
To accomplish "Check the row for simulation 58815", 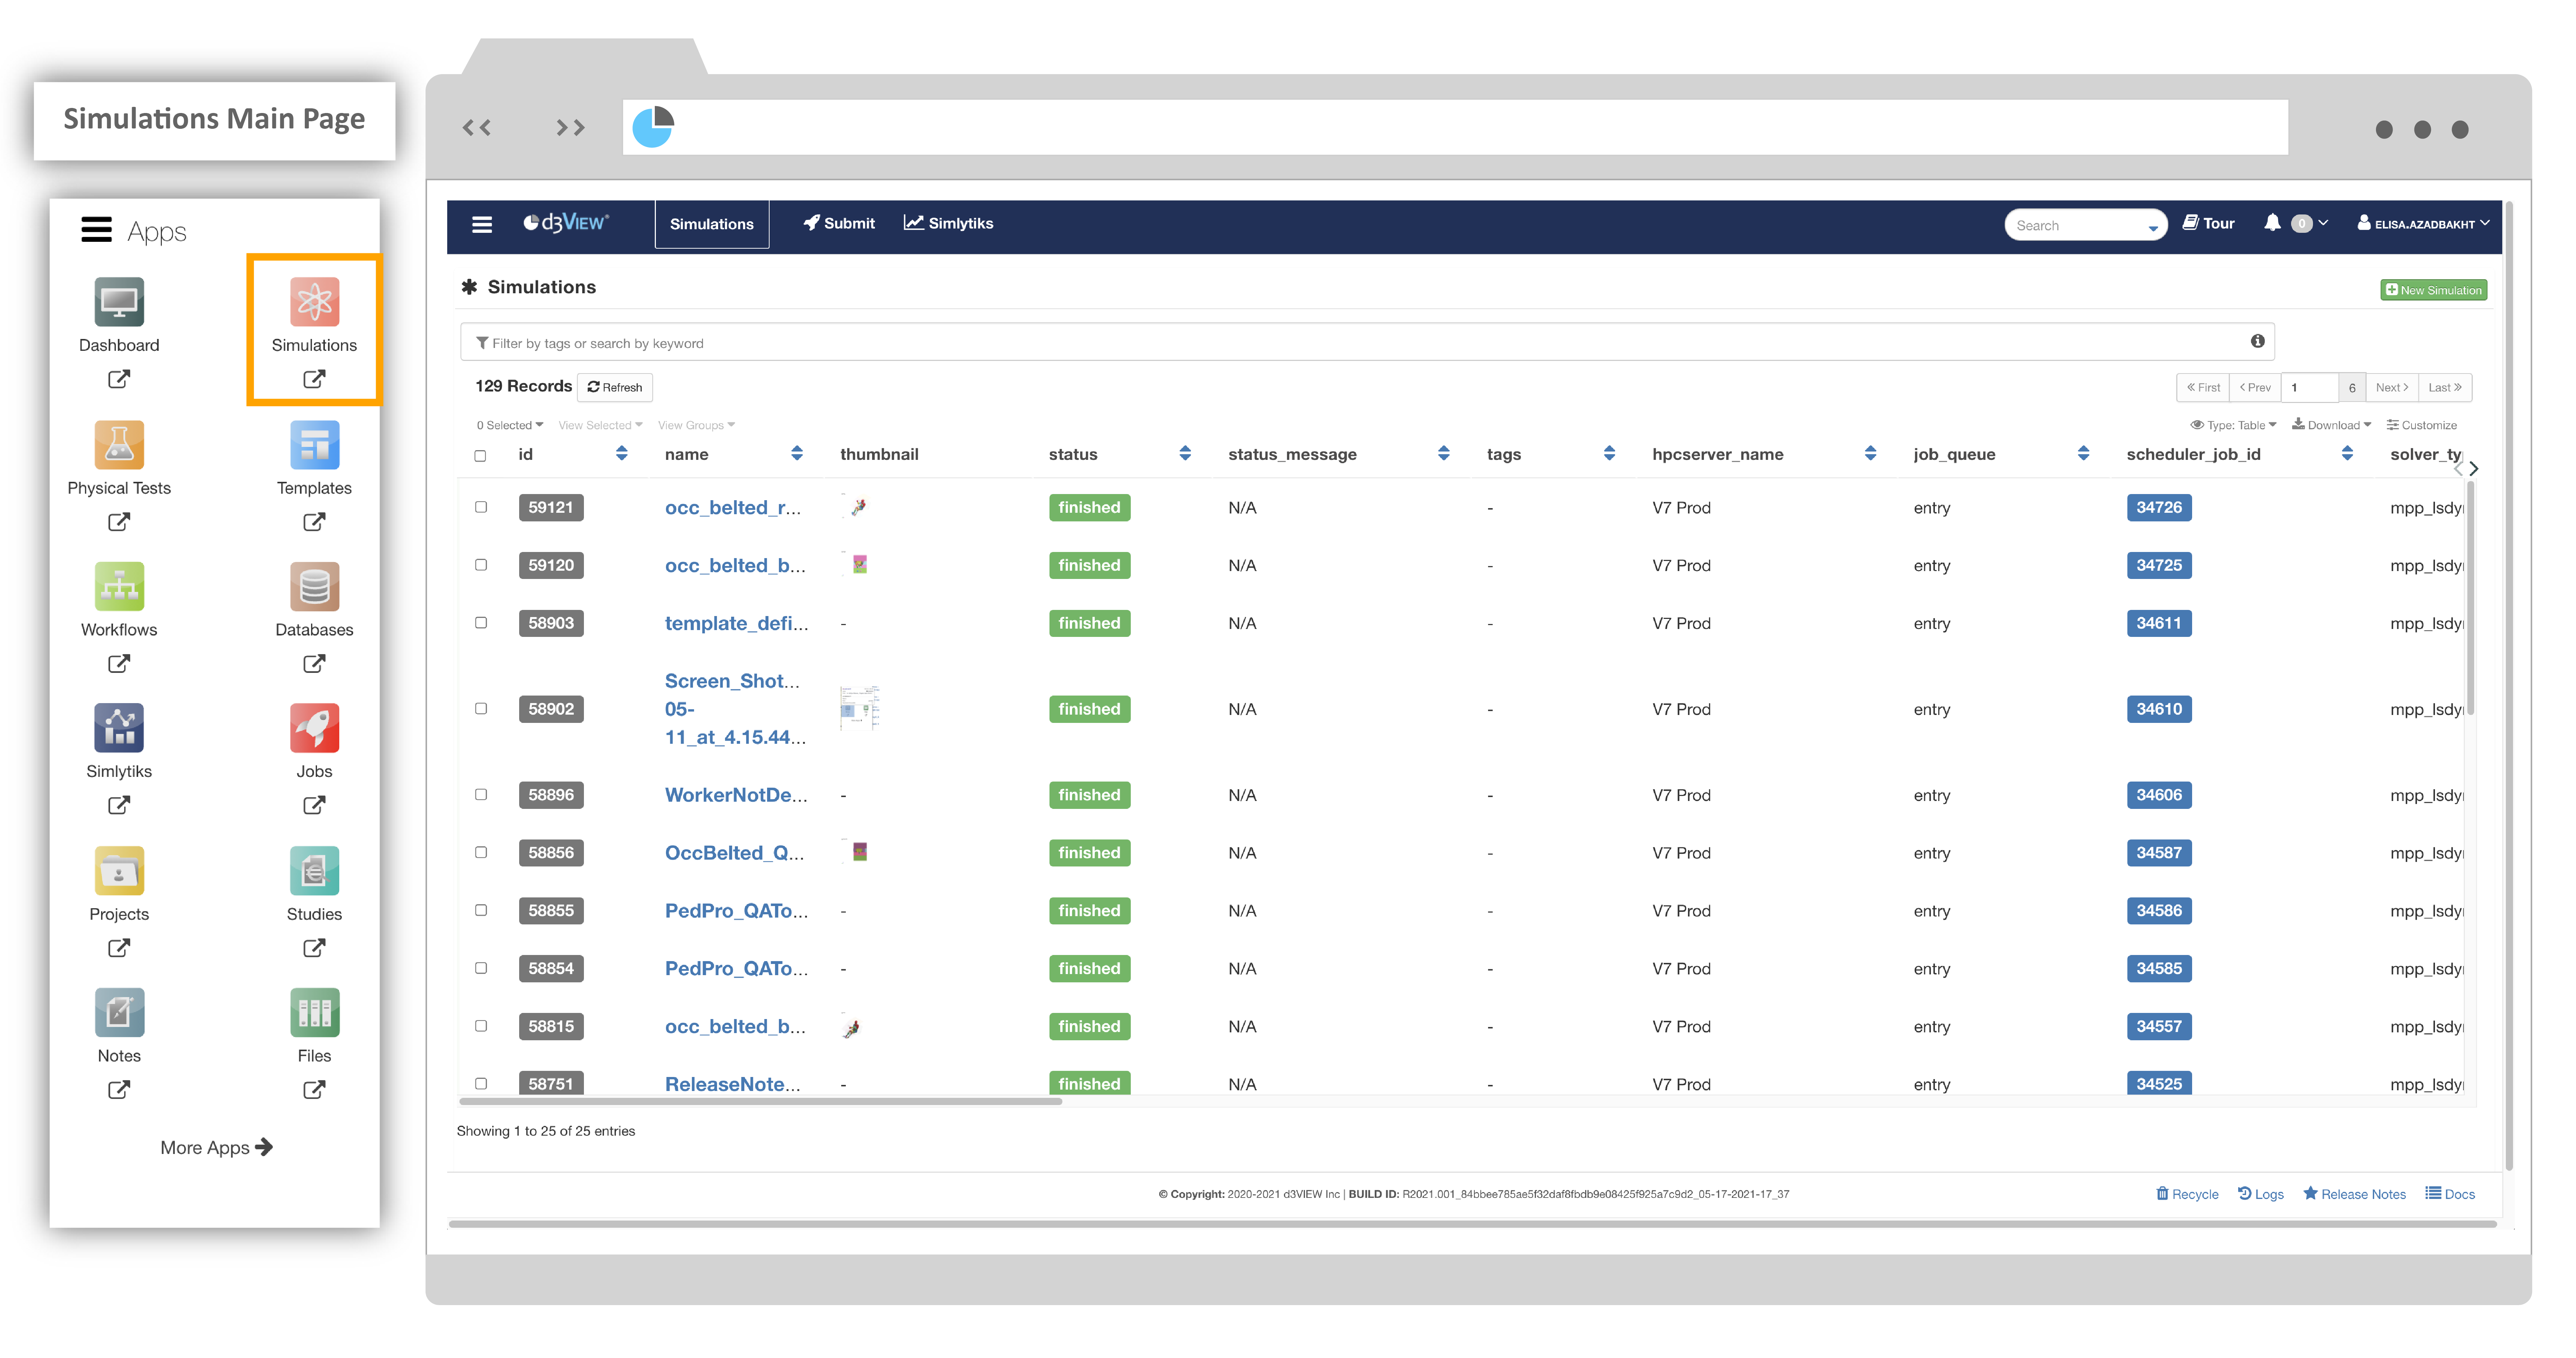I will pos(481,1026).
